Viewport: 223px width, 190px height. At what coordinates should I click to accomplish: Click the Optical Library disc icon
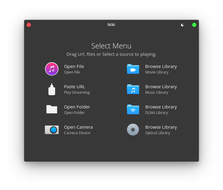[x=133, y=130]
